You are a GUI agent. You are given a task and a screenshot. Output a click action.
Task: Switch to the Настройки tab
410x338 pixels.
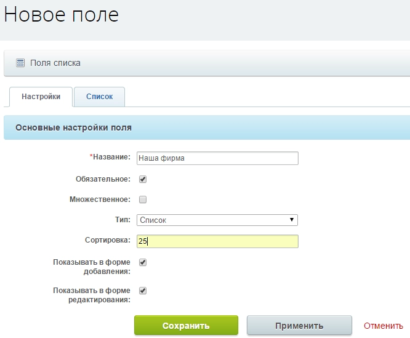41,97
